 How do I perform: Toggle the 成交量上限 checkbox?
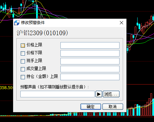[23, 69]
